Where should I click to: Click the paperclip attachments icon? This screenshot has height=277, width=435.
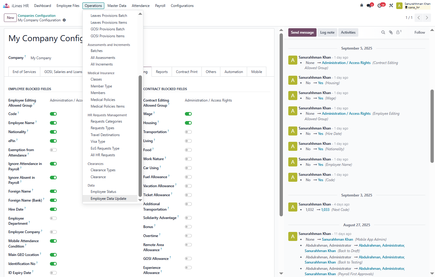[391, 32]
